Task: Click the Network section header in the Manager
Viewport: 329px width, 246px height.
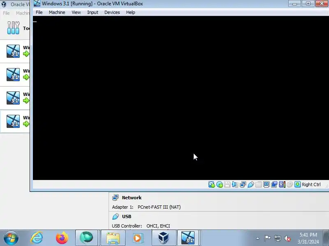Action: coord(132,198)
